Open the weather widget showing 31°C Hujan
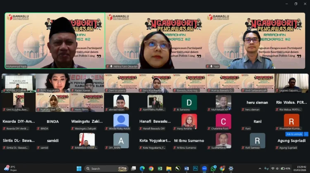The width and height of the screenshot is (310, 173). tap(10, 168)
